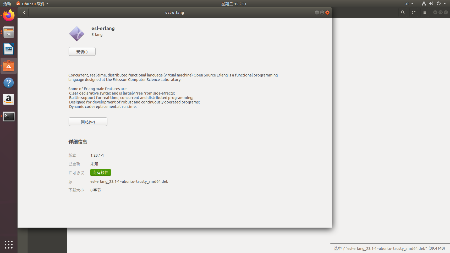Open the text editor from the dock
Screen dimensions: 450x253
click(9, 49)
